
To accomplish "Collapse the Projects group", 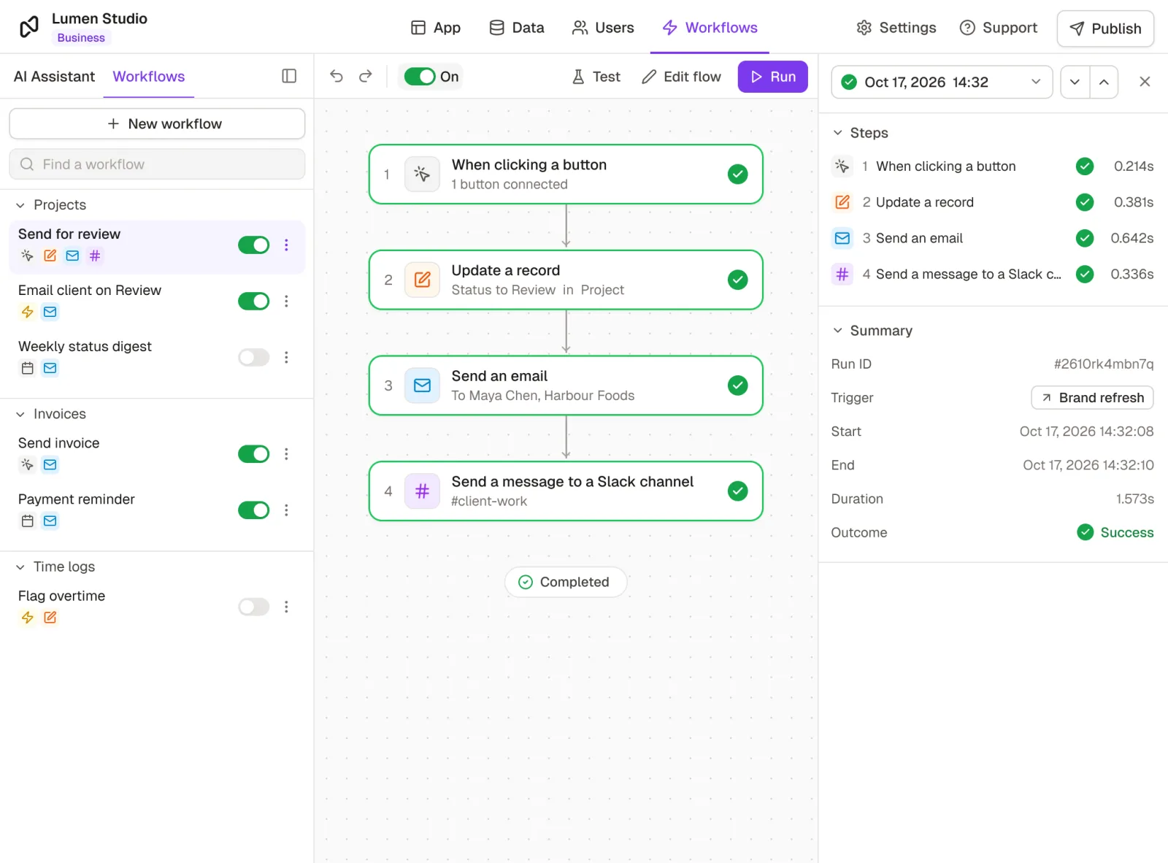I will pyautogui.click(x=20, y=205).
